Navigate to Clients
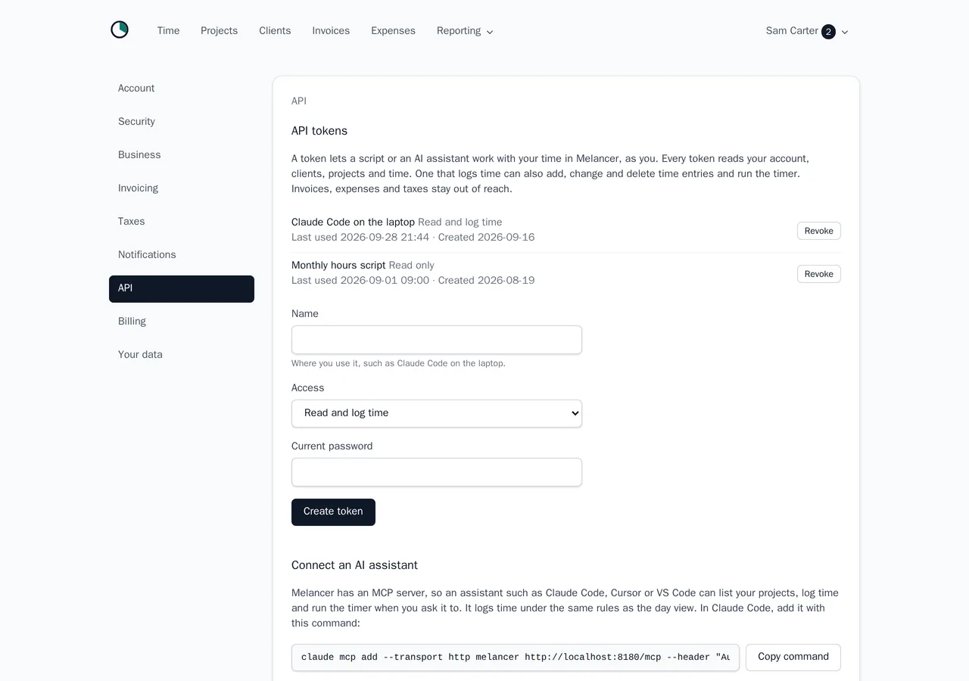 [x=275, y=31]
